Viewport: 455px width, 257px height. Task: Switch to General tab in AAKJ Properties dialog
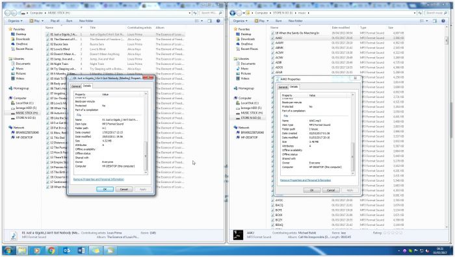coord(283,87)
